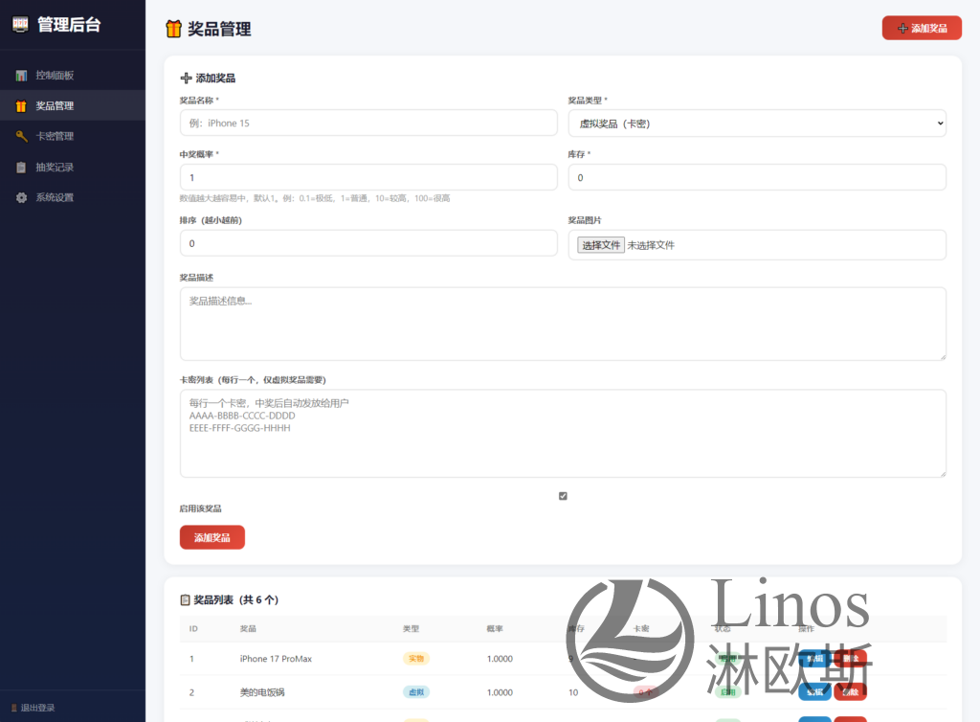
Task: Click the clipboard icon beside 奖品列表 heading
Action: click(185, 600)
